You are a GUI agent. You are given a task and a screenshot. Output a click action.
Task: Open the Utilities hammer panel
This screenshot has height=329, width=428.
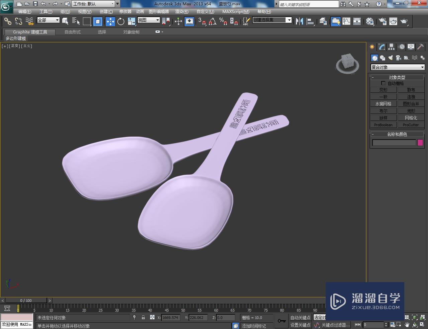pos(420,47)
